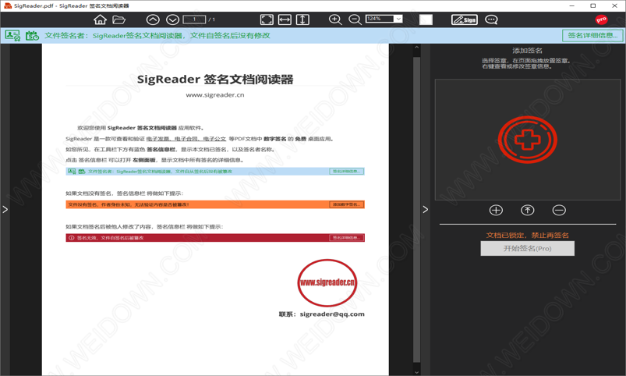Click the app icon in the title bar
This screenshot has height=376, width=626.
point(7,5)
